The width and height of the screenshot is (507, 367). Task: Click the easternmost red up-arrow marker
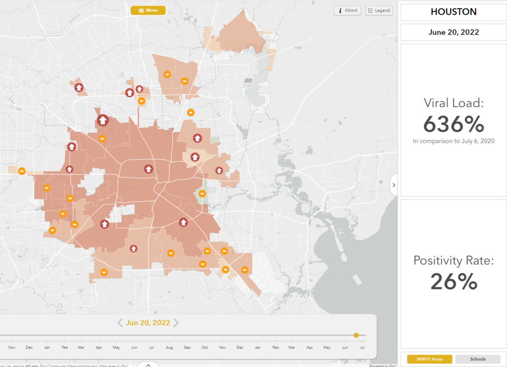click(x=219, y=170)
